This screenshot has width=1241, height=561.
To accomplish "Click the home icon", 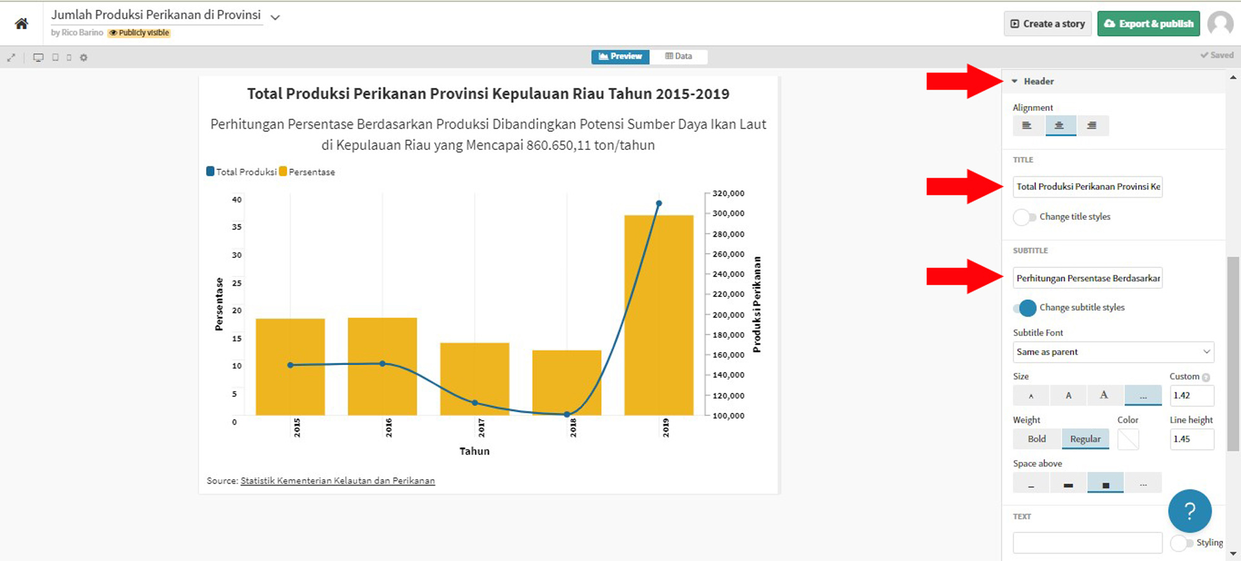I will 20,22.
